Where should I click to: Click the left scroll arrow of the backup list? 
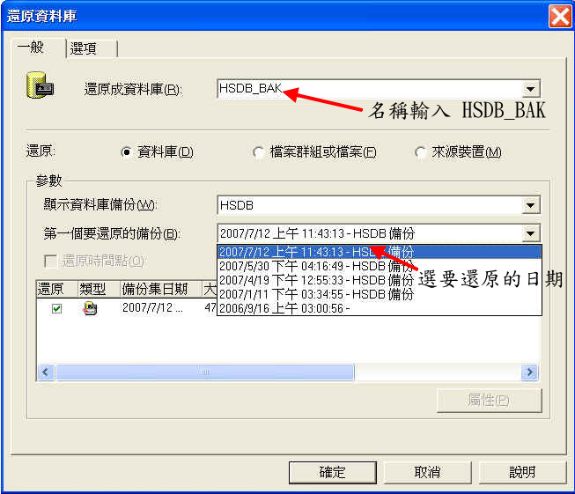[46, 372]
